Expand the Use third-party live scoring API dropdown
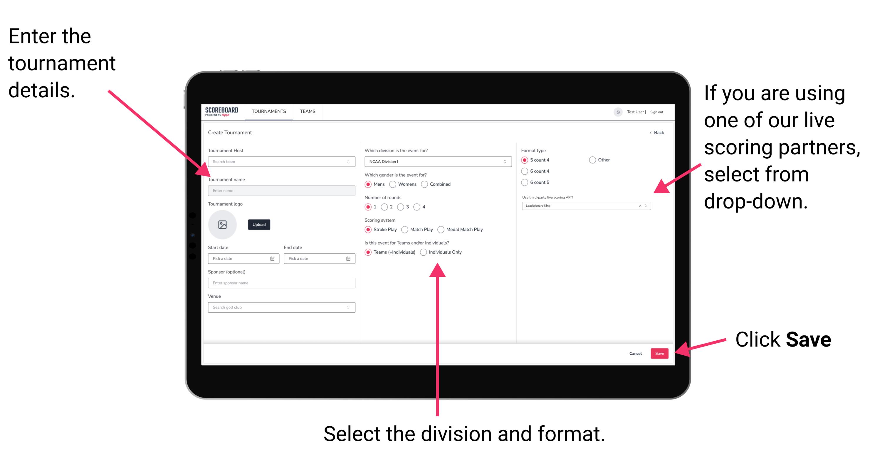The width and height of the screenshot is (875, 470). [x=648, y=206]
